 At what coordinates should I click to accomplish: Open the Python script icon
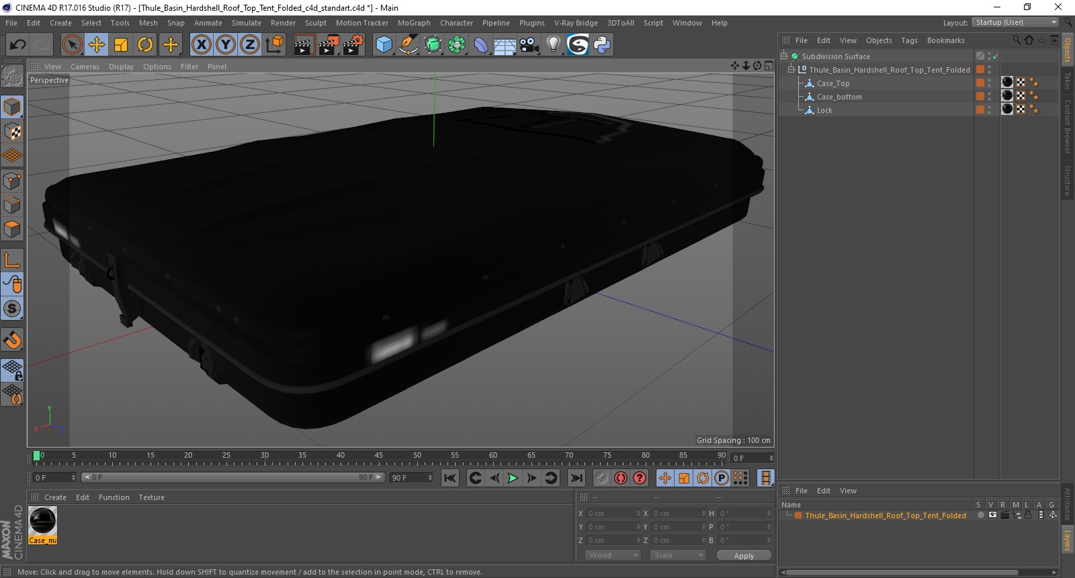pos(602,45)
